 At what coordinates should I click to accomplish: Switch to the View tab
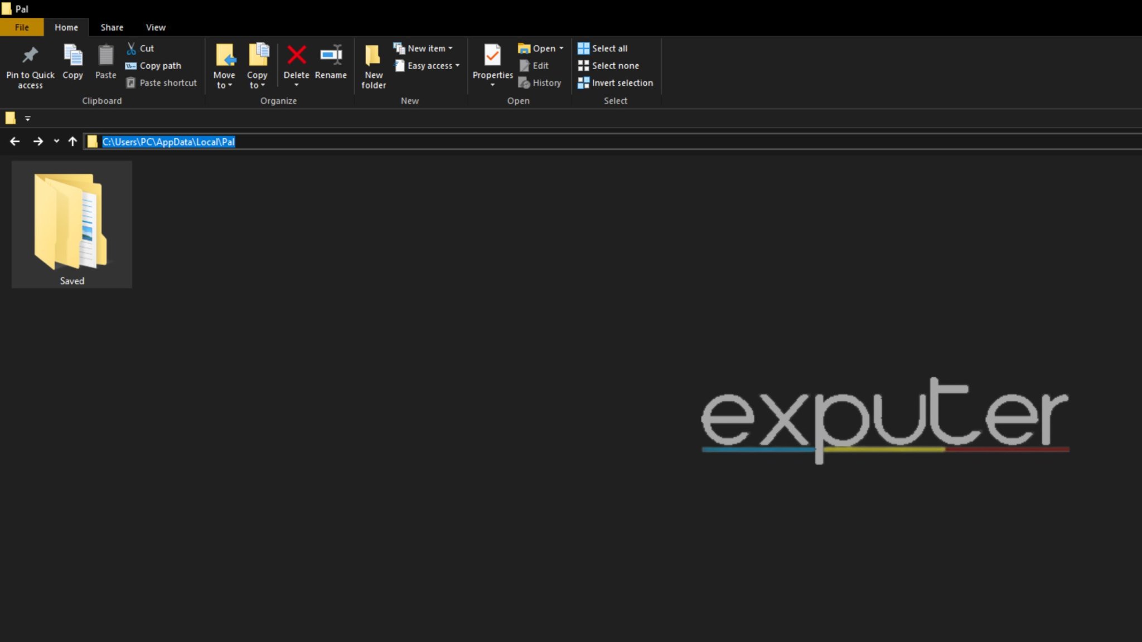tap(155, 27)
